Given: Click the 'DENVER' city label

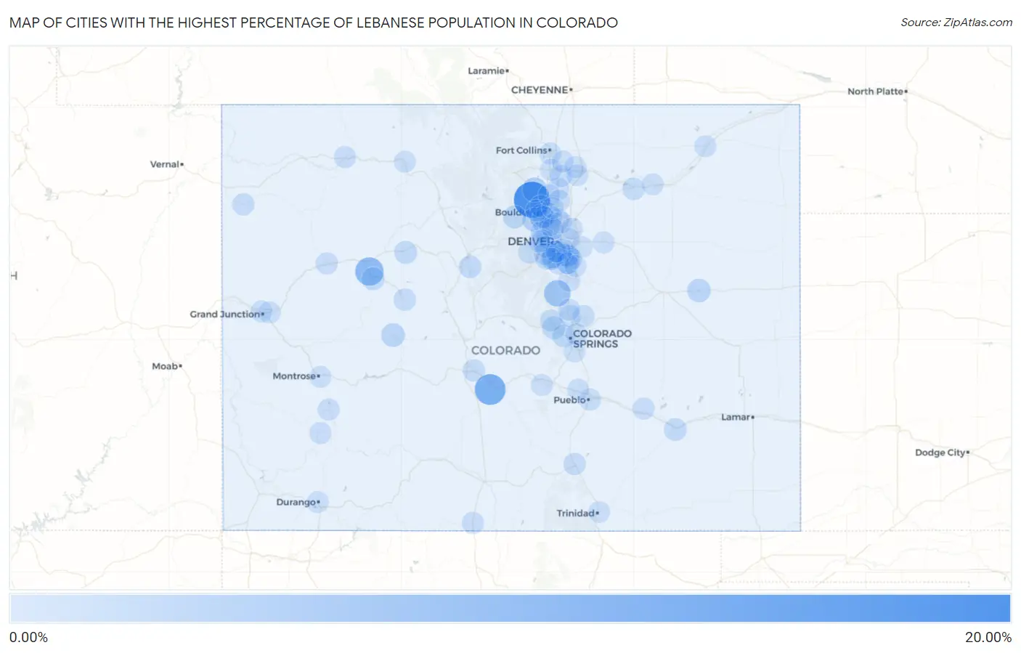Looking at the screenshot, I should tap(531, 241).
